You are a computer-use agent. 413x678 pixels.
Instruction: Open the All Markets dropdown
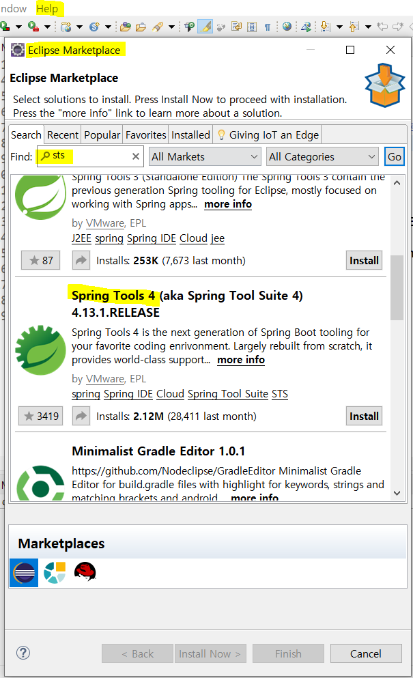205,156
